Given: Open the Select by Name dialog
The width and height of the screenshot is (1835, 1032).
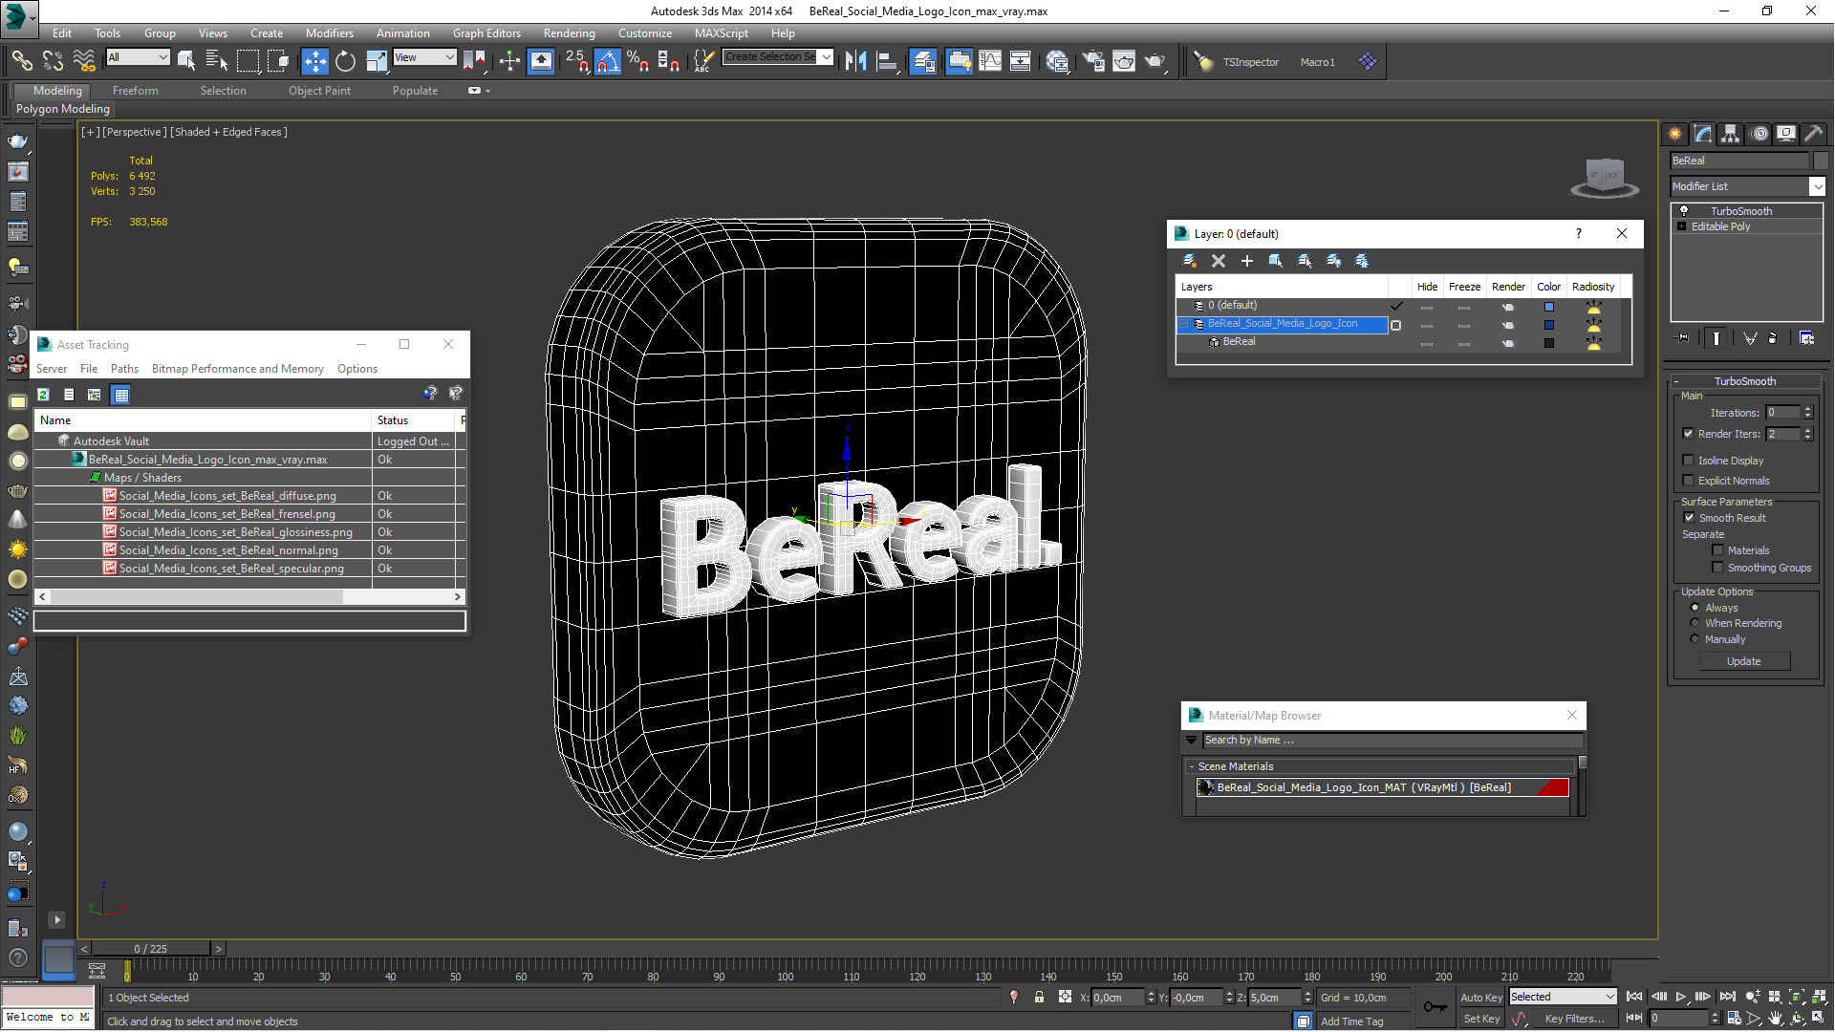Looking at the screenshot, I should 217,61.
